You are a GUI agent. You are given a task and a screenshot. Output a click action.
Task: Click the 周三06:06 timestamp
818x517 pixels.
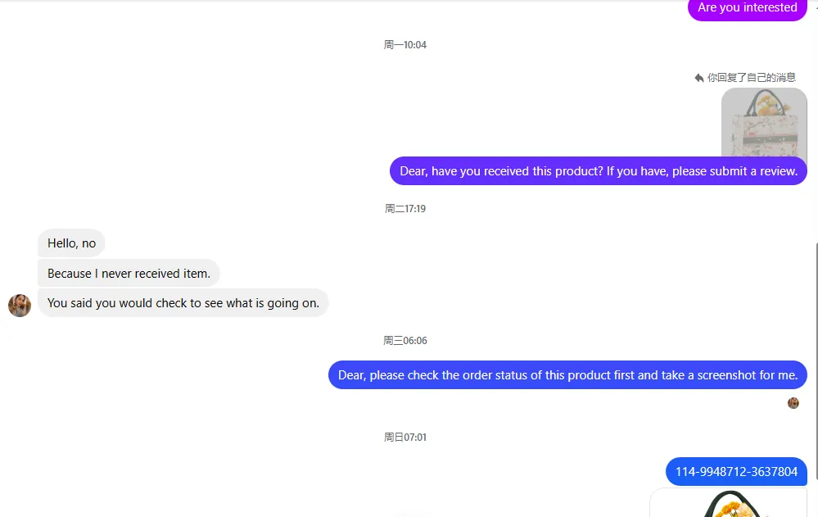(x=405, y=341)
